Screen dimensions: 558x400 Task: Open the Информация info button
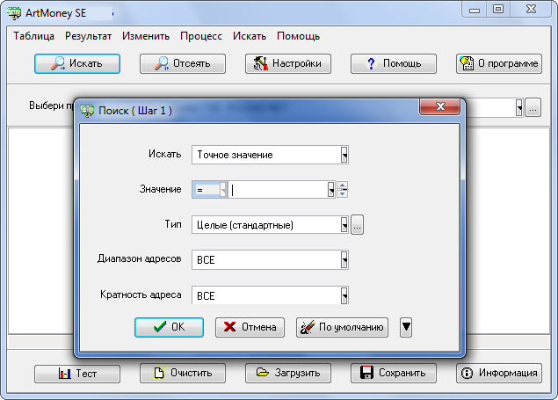(498, 373)
